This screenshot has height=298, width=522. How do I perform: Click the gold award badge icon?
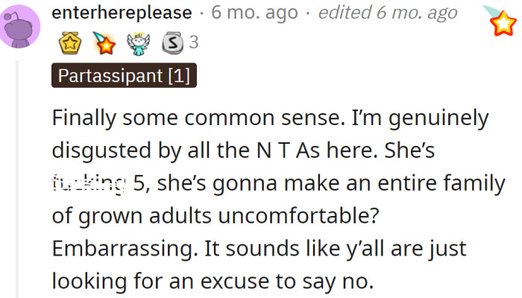69,43
